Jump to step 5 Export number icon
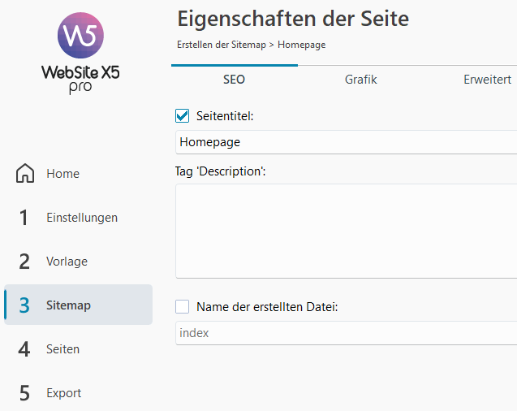Image resolution: width=517 pixels, height=411 pixels. click(x=24, y=393)
